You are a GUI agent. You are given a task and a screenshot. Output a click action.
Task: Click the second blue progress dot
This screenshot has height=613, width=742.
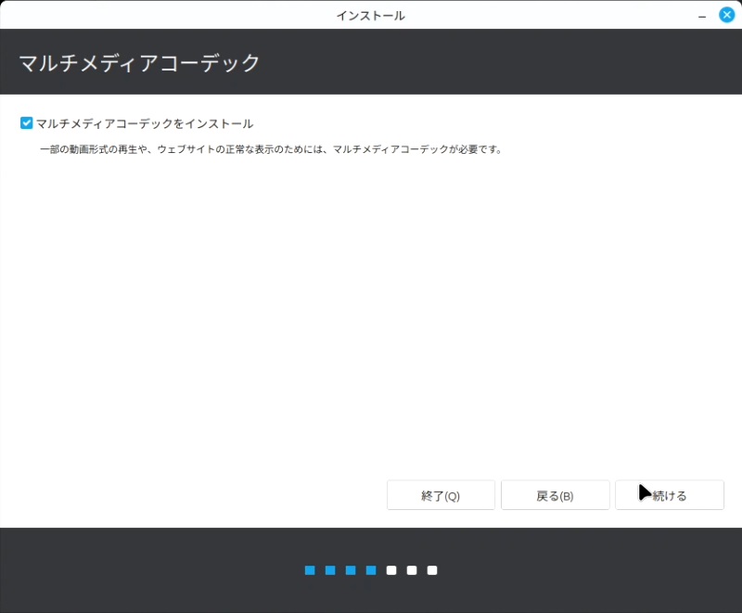pos(330,570)
